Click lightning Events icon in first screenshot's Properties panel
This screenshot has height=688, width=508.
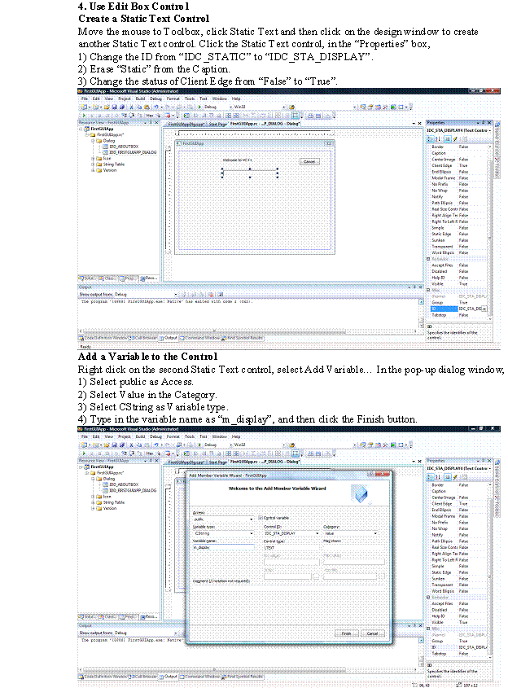455,138
